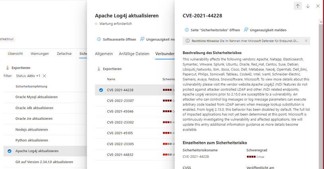Switch to the Übersicht tab
The height and width of the screenshot is (169, 324).
point(15,54)
